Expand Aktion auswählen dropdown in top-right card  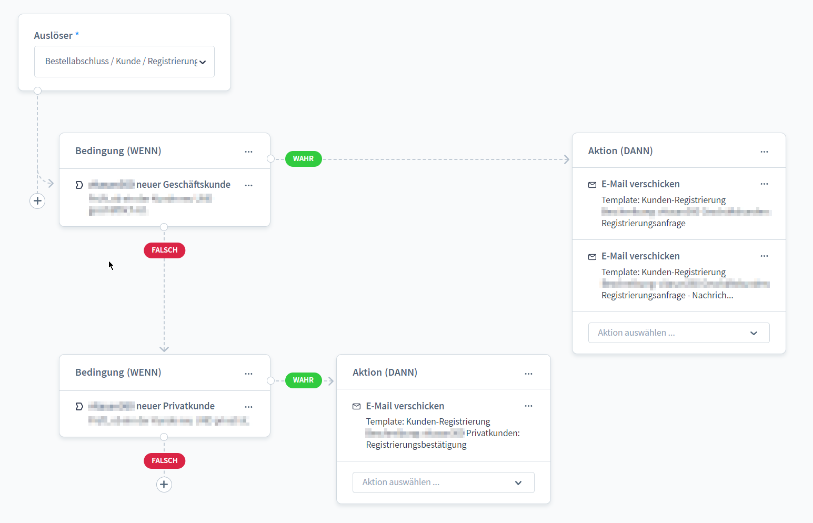[679, 333]
